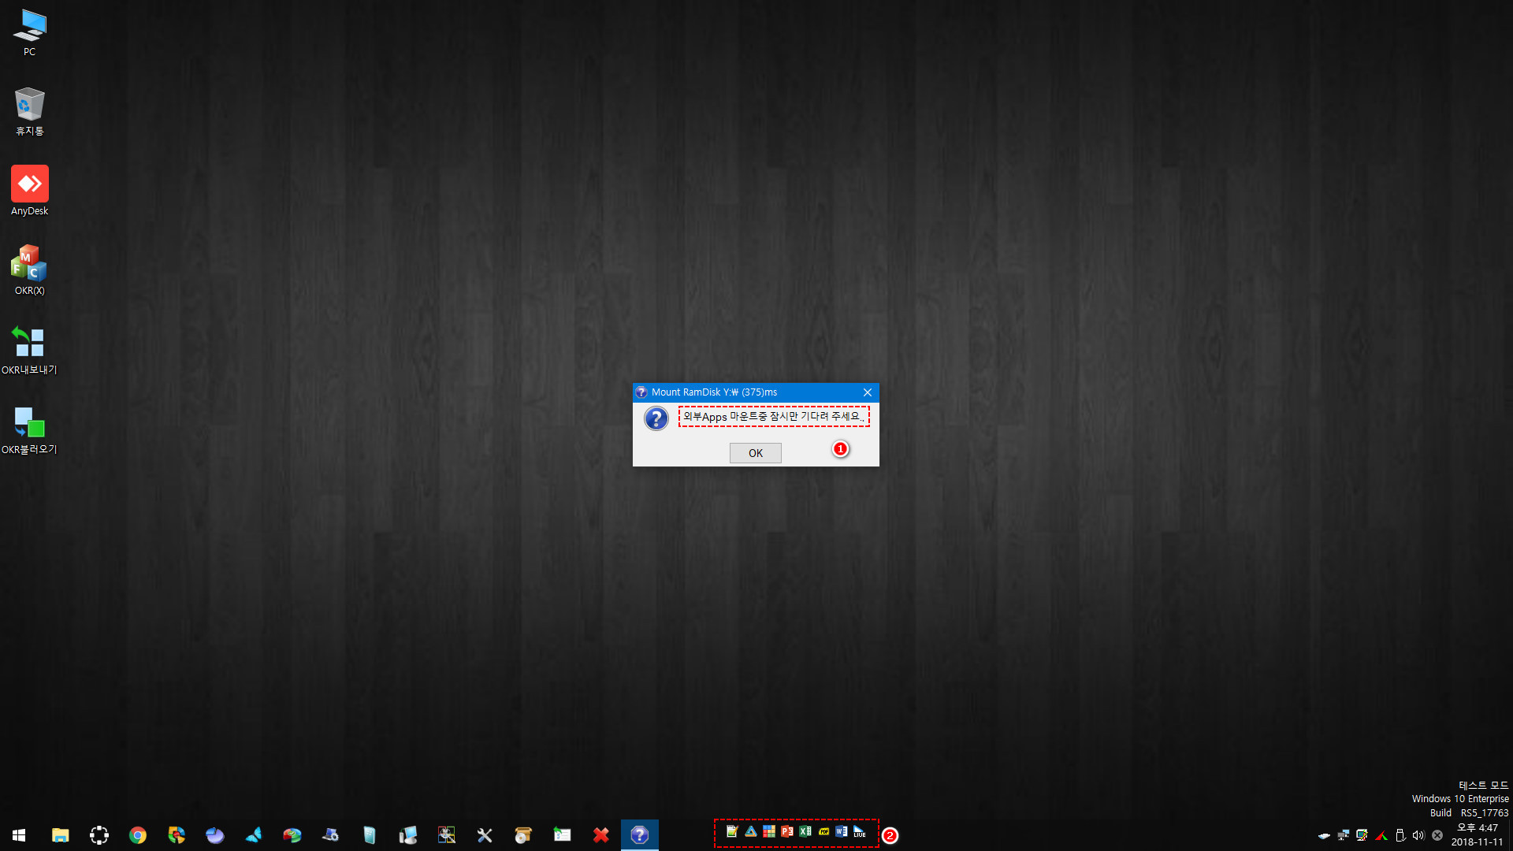1513x851 pixels.
Task: Select OKR불러오기 desktop shortcut
Action: (x=29, y=430)
